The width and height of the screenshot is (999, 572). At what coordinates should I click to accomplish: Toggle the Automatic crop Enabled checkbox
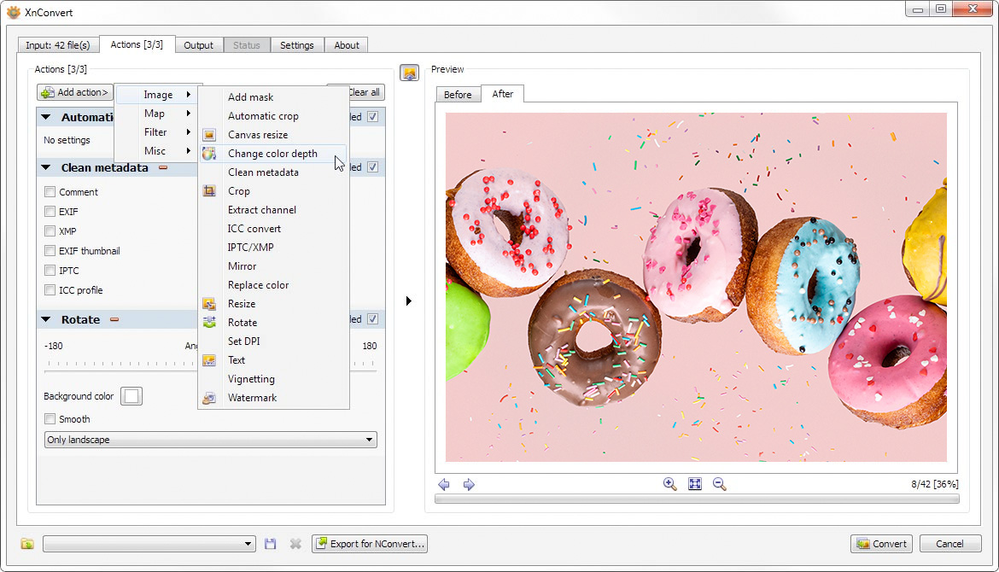[373, 117]
